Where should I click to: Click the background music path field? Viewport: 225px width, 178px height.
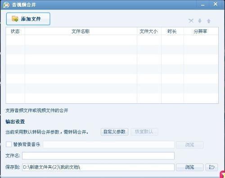point(109,145)
